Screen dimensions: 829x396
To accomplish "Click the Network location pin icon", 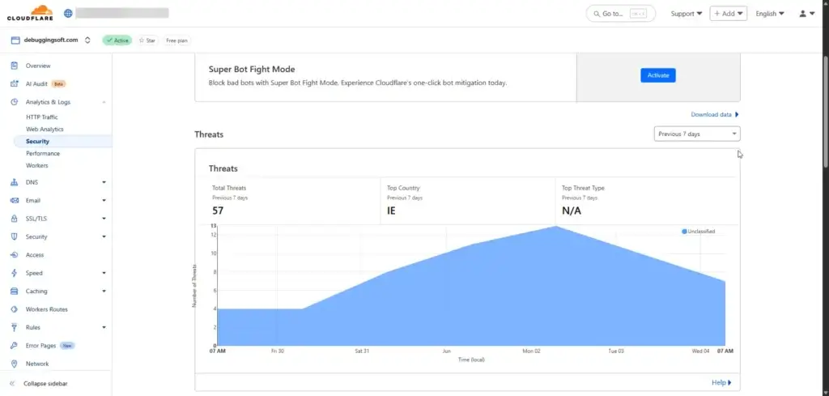I will pos(15,364).
